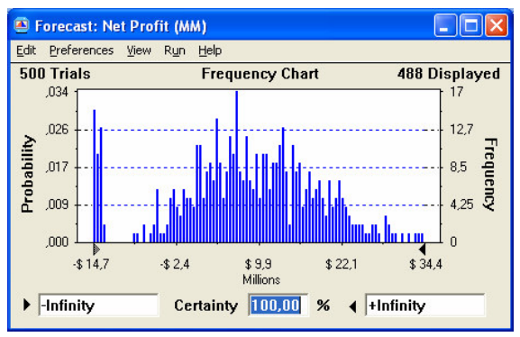The width and height of the screenshot is (520, 337).
Task: Click the 'Certainty' label
Action: pos(206,305)
